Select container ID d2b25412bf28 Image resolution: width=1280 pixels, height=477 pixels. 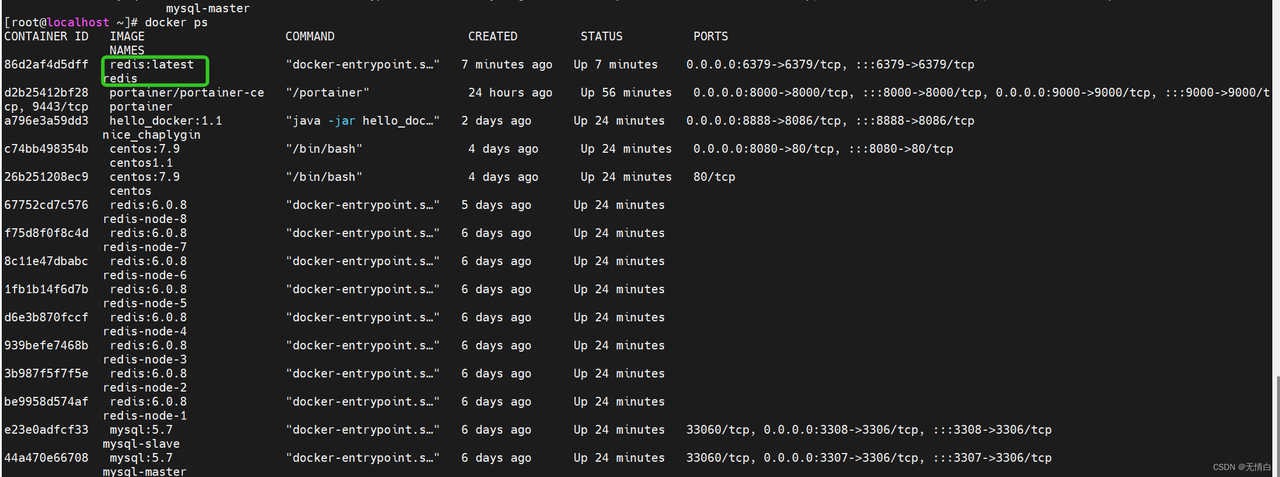coord(46,92)
